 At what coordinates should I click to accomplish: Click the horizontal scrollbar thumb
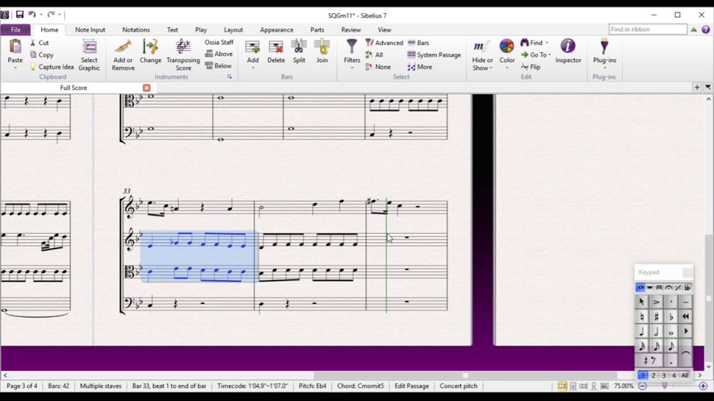[465, 375]
